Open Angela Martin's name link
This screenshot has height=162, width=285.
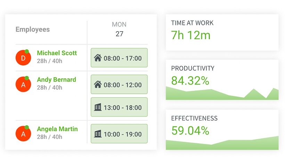pos(57,129)
